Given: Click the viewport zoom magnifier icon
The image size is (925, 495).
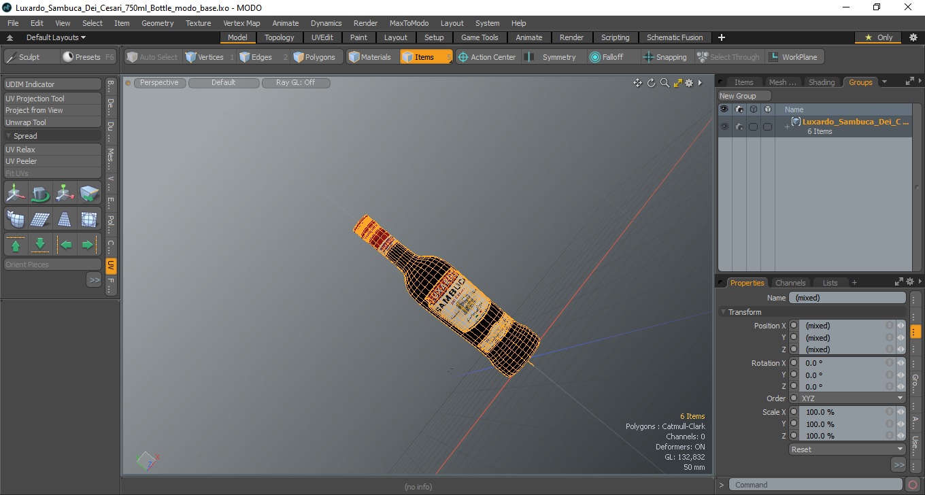Looking at the screenshot, I should pyautogui.click(x=665, y=83).
